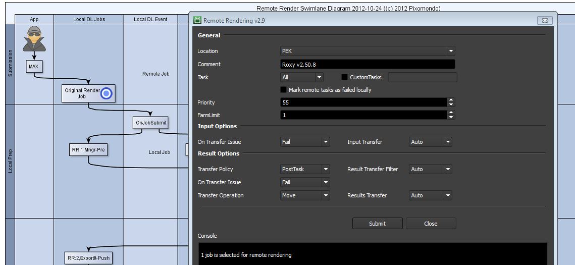Click the Console output text area
The height and width of the screenshot is (265, 575).
coord(373,253)
